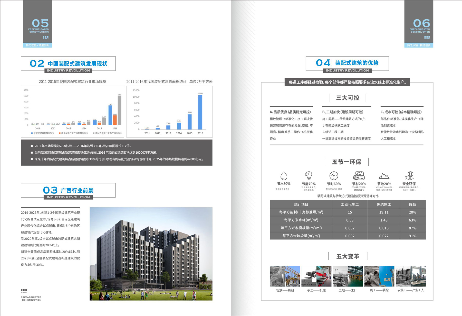Open the 农民工——产业工人 photo thumbnail
The width and height of the screenshot is (462, 316).
[411, 276]
